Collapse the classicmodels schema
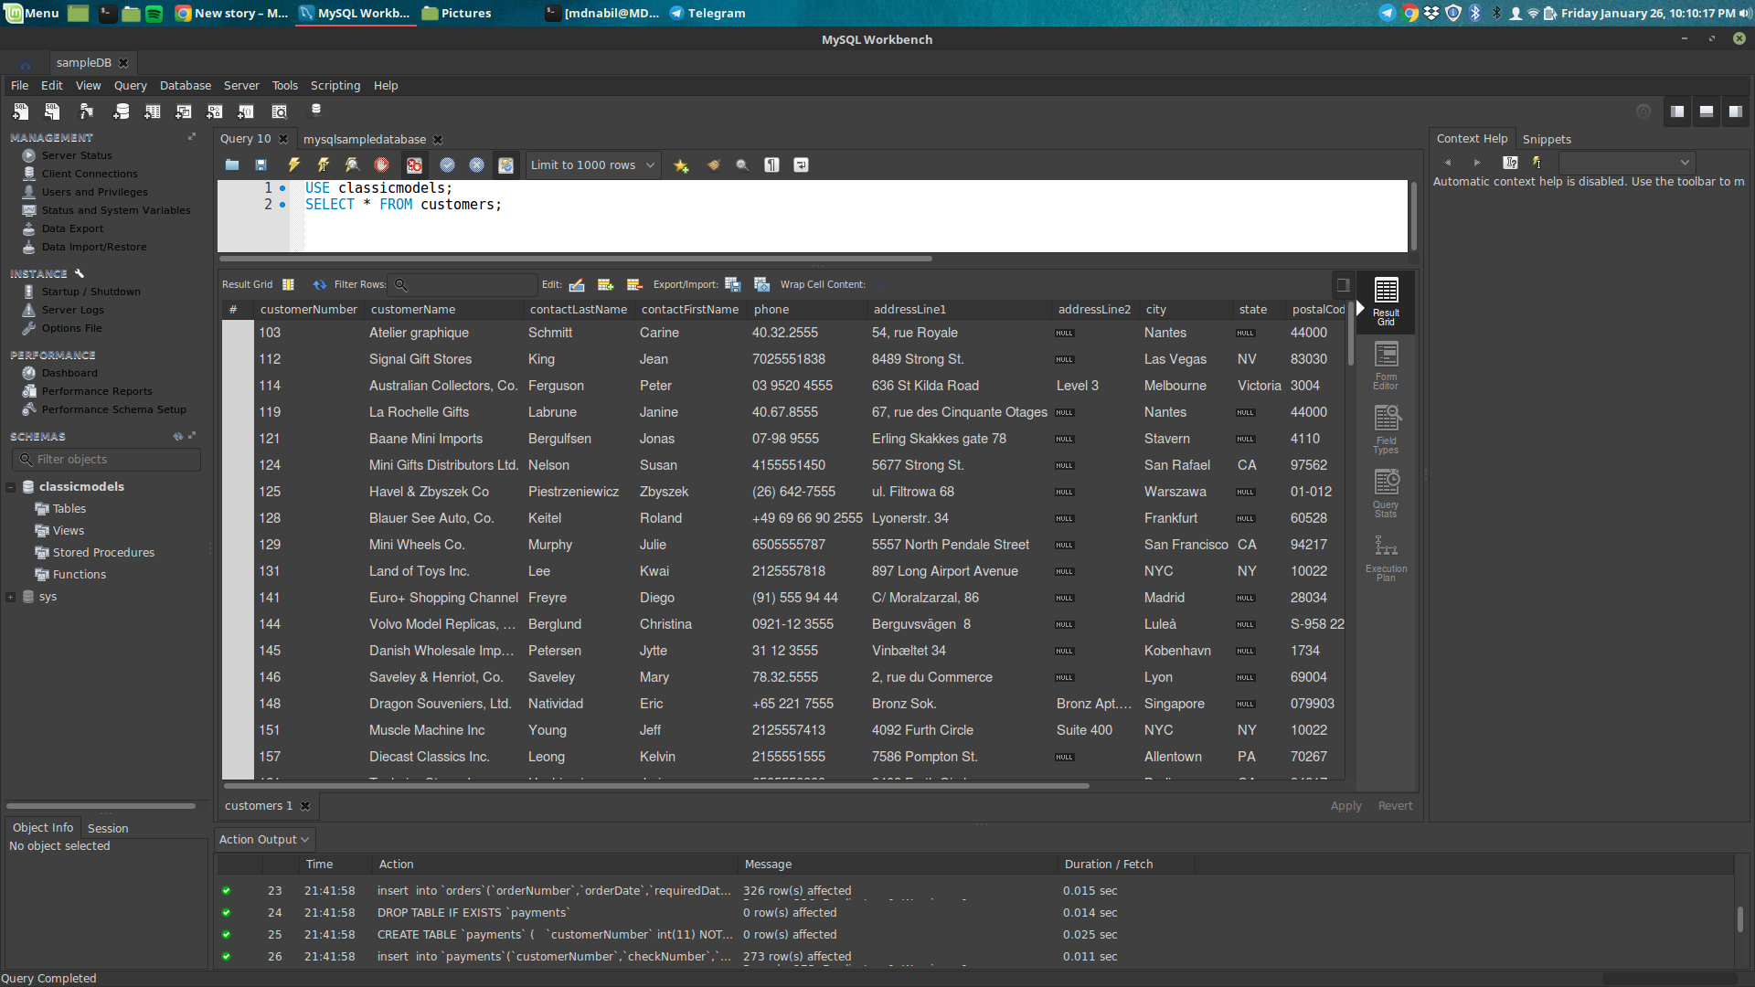The height and width of the screenshot is (987, 1755). pyautogui.click(x=11, y=487)
